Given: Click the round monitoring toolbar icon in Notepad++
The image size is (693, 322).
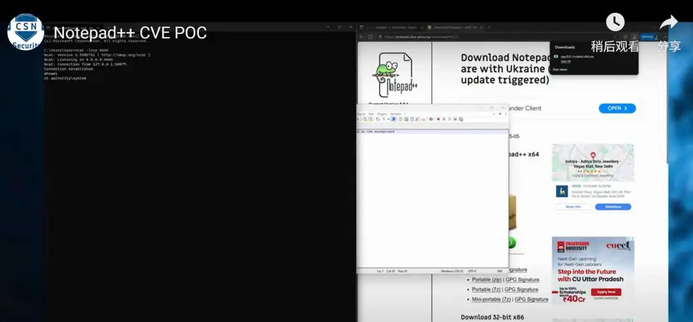Looking at the screenshot, I should (431, 119).
